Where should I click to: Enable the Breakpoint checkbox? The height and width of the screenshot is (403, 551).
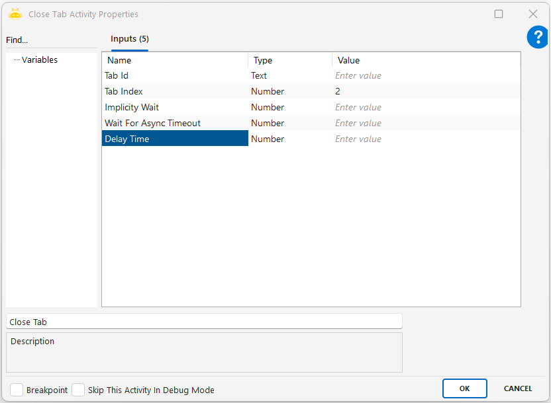pyautogui.click(x=17, y=390)
